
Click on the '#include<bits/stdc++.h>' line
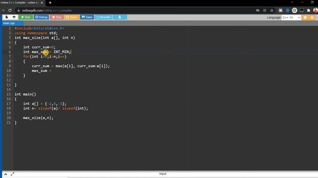coord(39,28)
